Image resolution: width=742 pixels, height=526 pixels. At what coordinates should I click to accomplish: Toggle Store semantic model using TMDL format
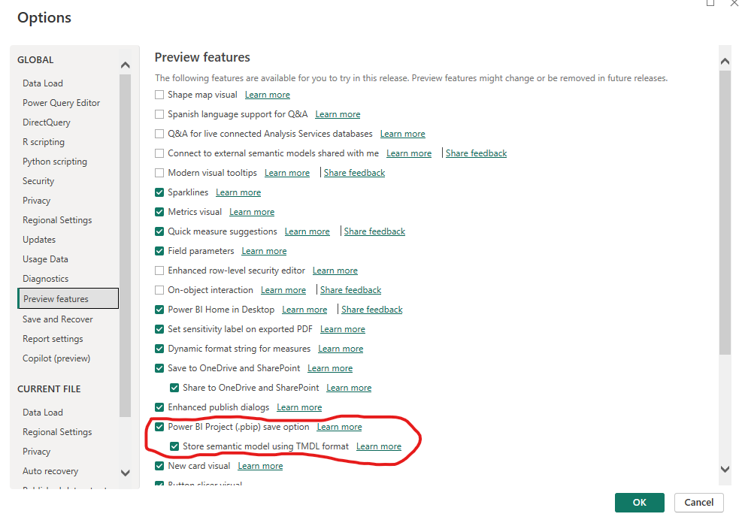[x=174, y=446]
